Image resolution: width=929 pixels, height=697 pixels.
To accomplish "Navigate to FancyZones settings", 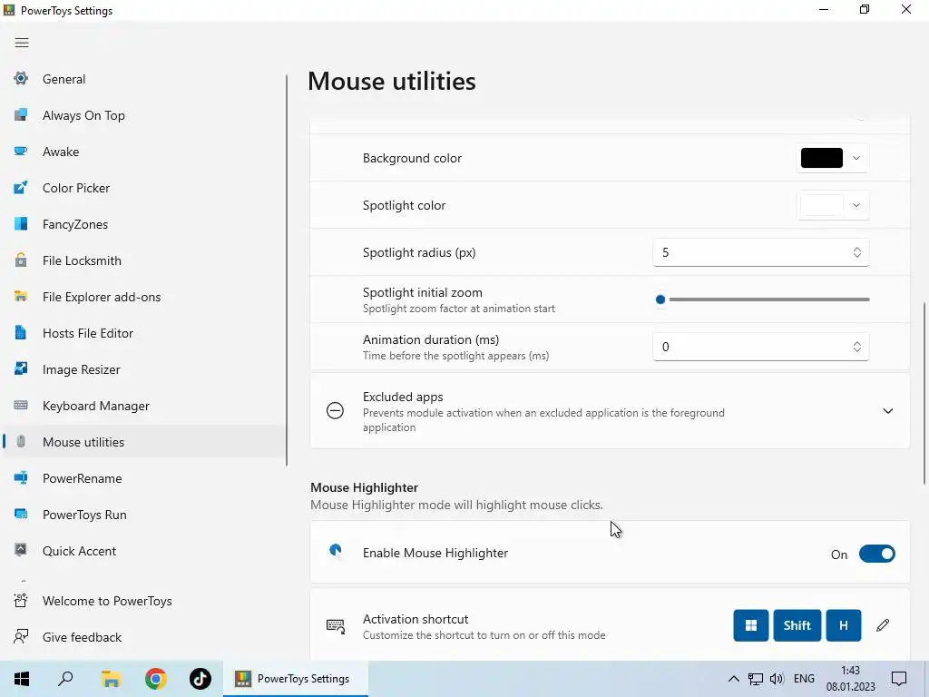I will [145, 224].
